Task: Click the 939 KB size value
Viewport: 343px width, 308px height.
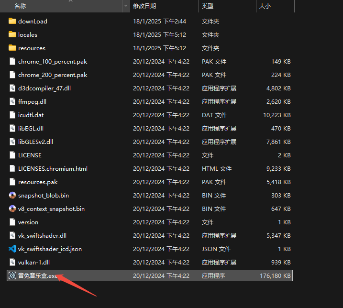Action: 281,262
